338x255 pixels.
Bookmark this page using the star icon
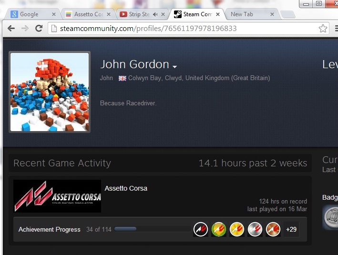click(323, 29)
